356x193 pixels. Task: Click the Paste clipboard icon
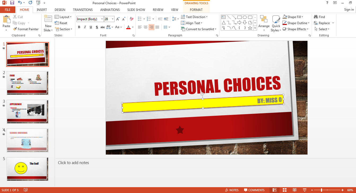(x=6, y=19)
